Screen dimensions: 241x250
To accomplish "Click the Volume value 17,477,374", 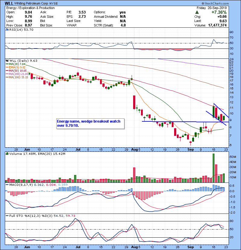I will point(217,25).
